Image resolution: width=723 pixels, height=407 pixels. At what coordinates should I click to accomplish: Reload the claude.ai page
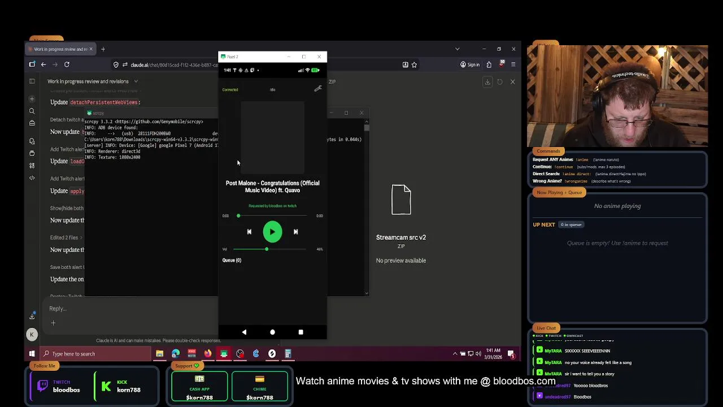67,64
